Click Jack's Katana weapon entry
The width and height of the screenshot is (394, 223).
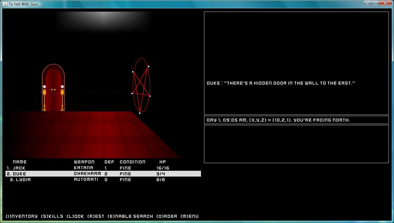[84, 168]
